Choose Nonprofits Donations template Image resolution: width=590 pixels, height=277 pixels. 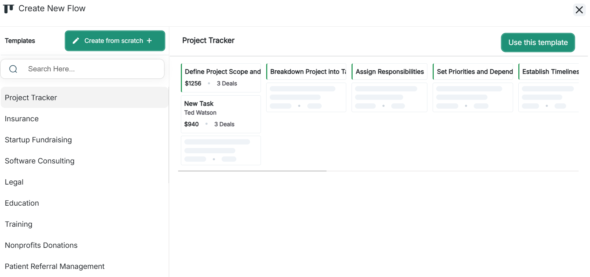(x=41, y=245)
